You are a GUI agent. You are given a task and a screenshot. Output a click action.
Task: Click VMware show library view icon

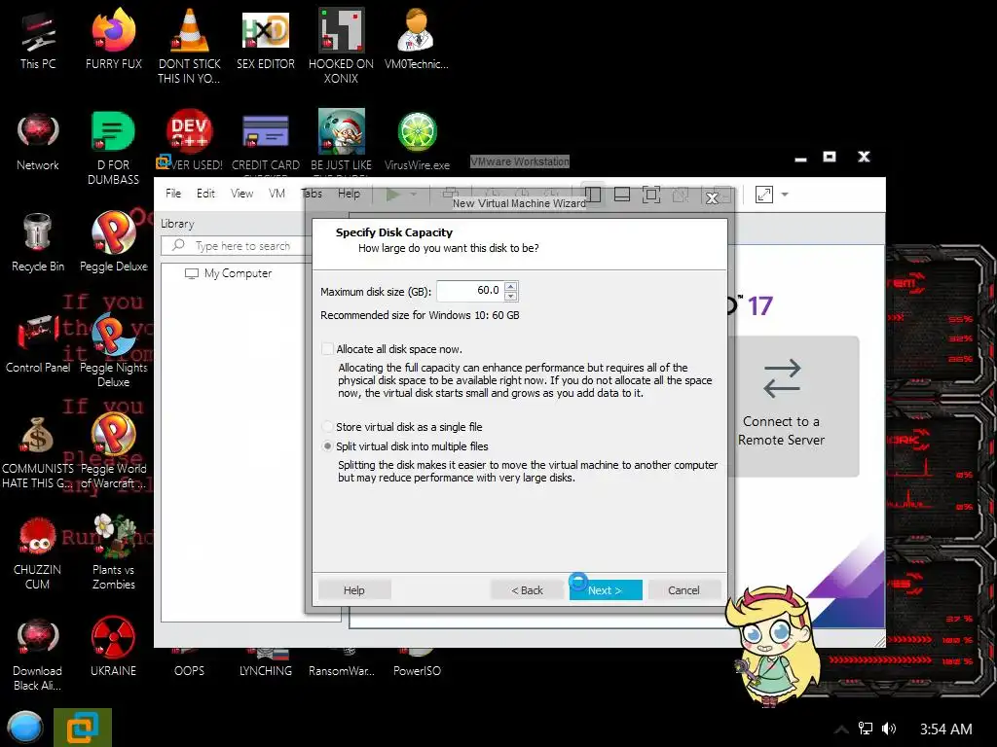click(593, 195)
